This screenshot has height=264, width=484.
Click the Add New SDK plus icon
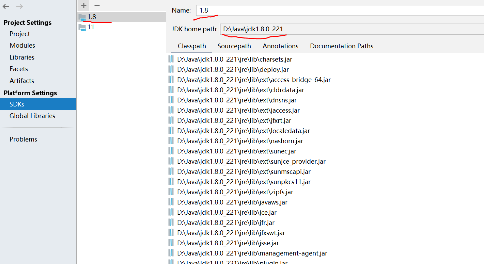pyautogui.click(x=83, y=5)
